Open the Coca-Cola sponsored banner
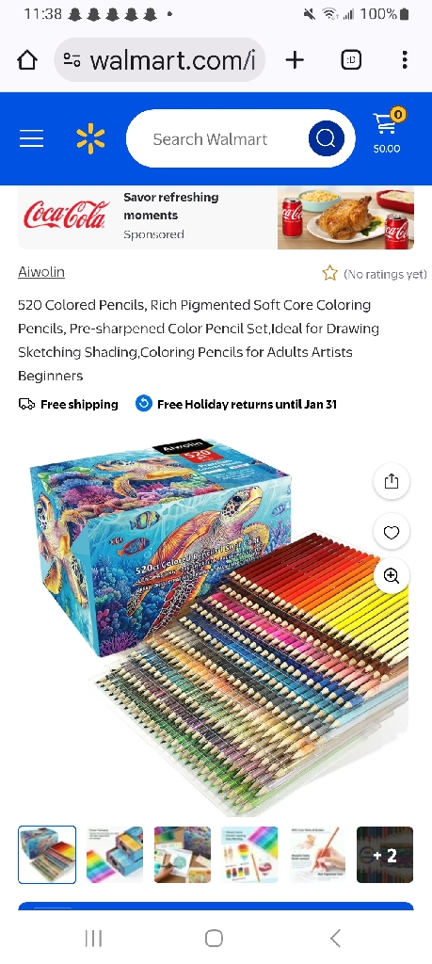This screenshot has height=964, width=432. coord(216,218)
